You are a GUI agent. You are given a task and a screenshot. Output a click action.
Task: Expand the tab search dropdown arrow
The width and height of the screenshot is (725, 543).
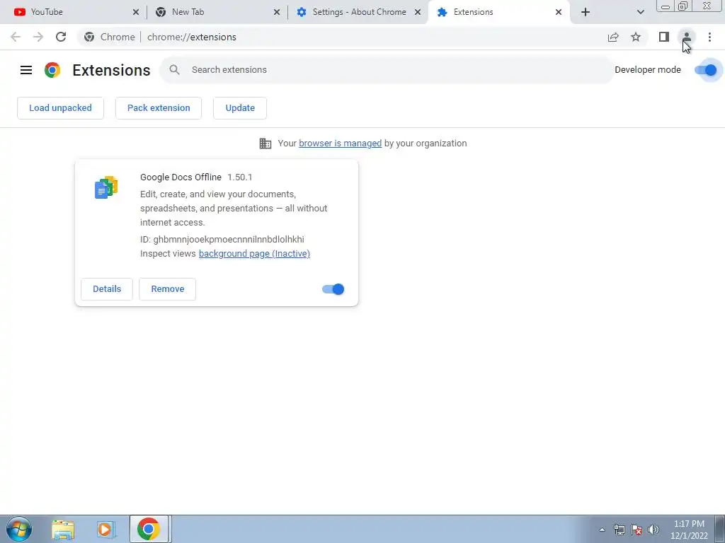(x=640, y=12)
